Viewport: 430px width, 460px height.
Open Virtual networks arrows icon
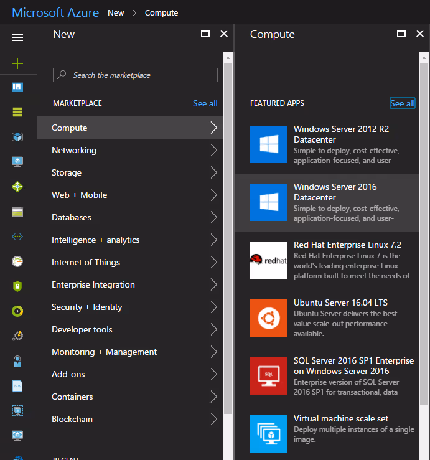pos(17,237)
